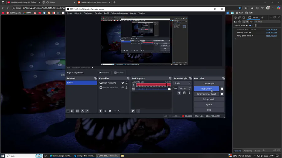Click the Süre 300 ms input field
Image resolution: width=282 pixels, height=158 pixels.
point(183,88)
